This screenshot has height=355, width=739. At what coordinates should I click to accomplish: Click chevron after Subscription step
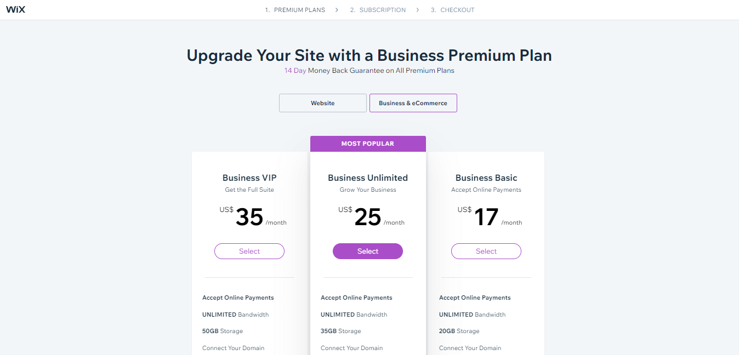[x=418, y=10]
